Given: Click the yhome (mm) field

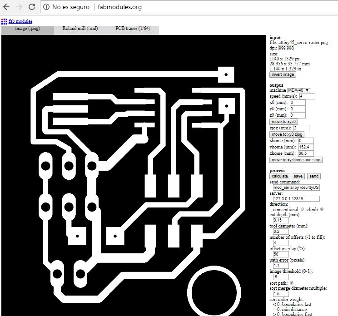Looking at the screenshot, I should (306, 147).
